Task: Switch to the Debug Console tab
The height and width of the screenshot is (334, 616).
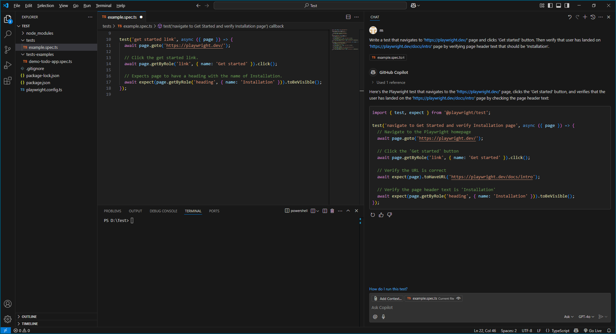Action: (163, 211)
